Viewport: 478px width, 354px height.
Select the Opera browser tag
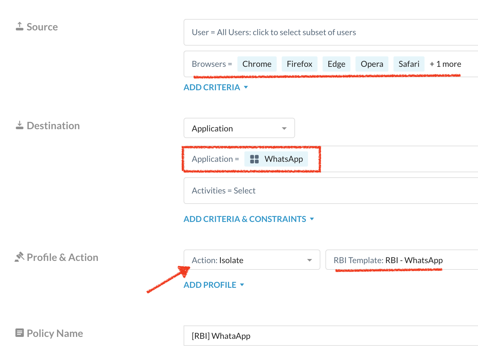pyautogui.click(x=372, y=64)
